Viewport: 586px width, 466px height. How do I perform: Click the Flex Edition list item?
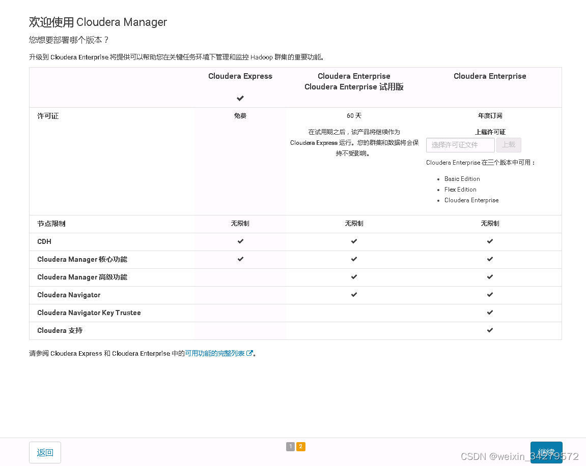coord(460,190)
